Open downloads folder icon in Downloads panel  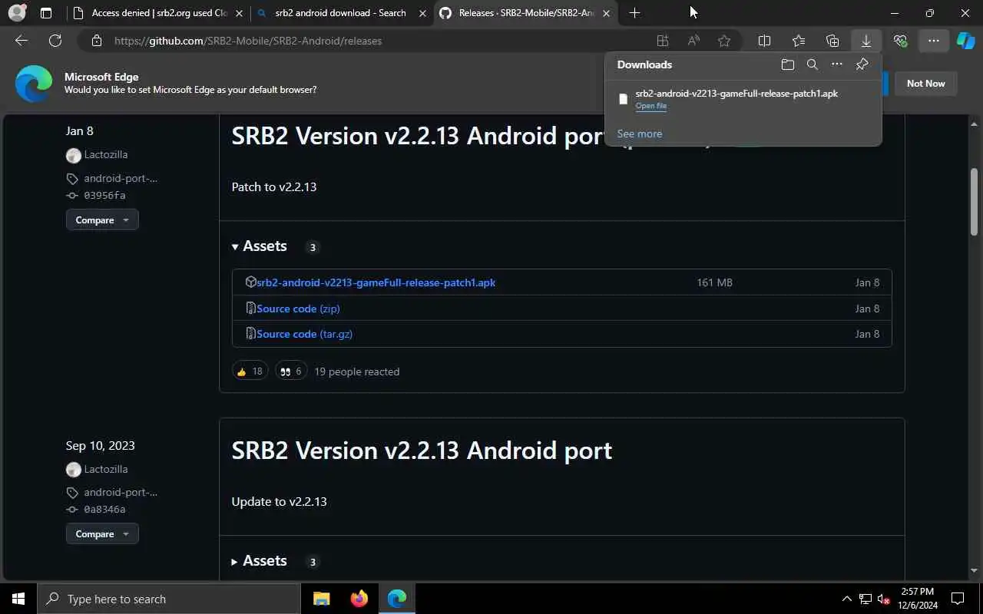click(x=787, y=64)
